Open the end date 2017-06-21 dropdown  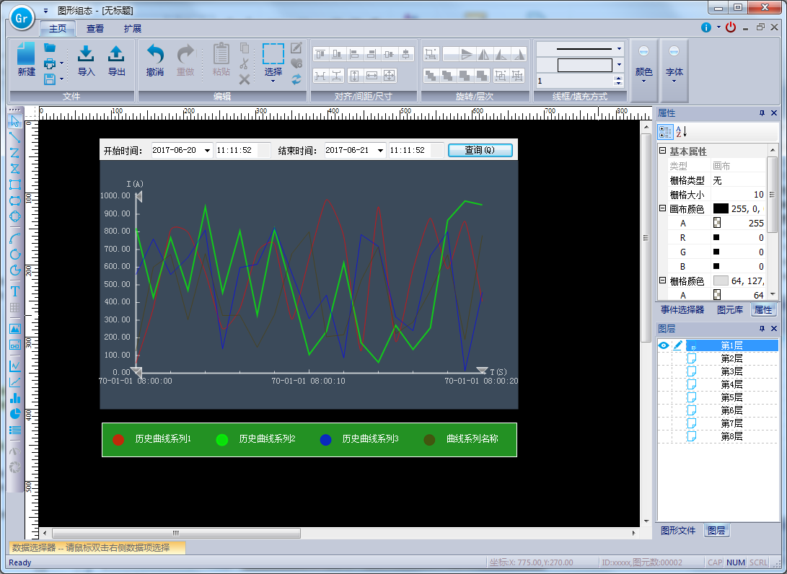pyautogui.click(x=380, y=151)
